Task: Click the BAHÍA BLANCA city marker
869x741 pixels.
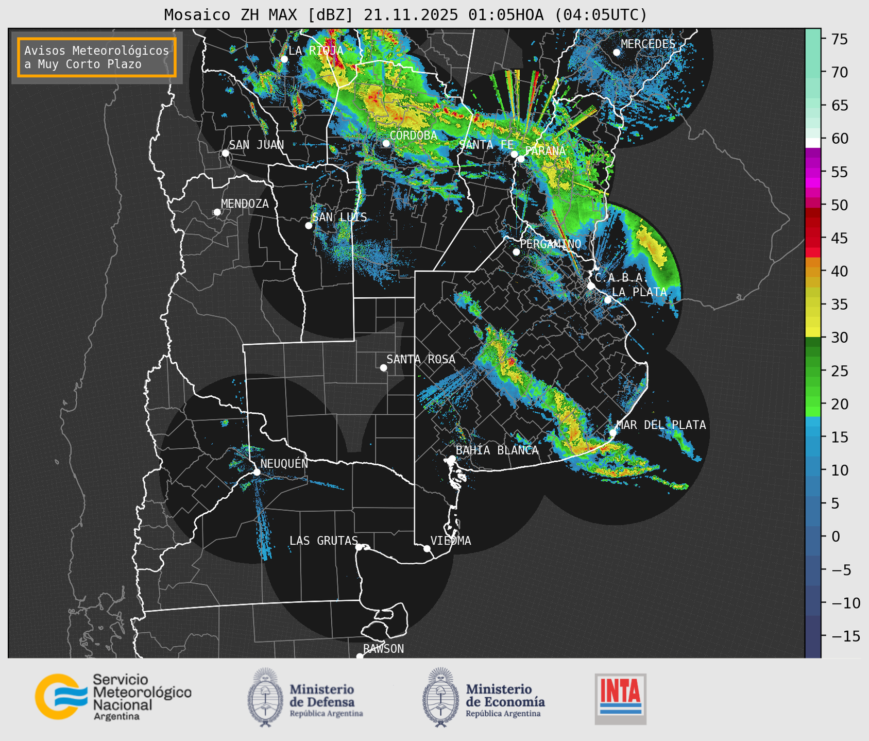Action: click(x=452, y=459)
